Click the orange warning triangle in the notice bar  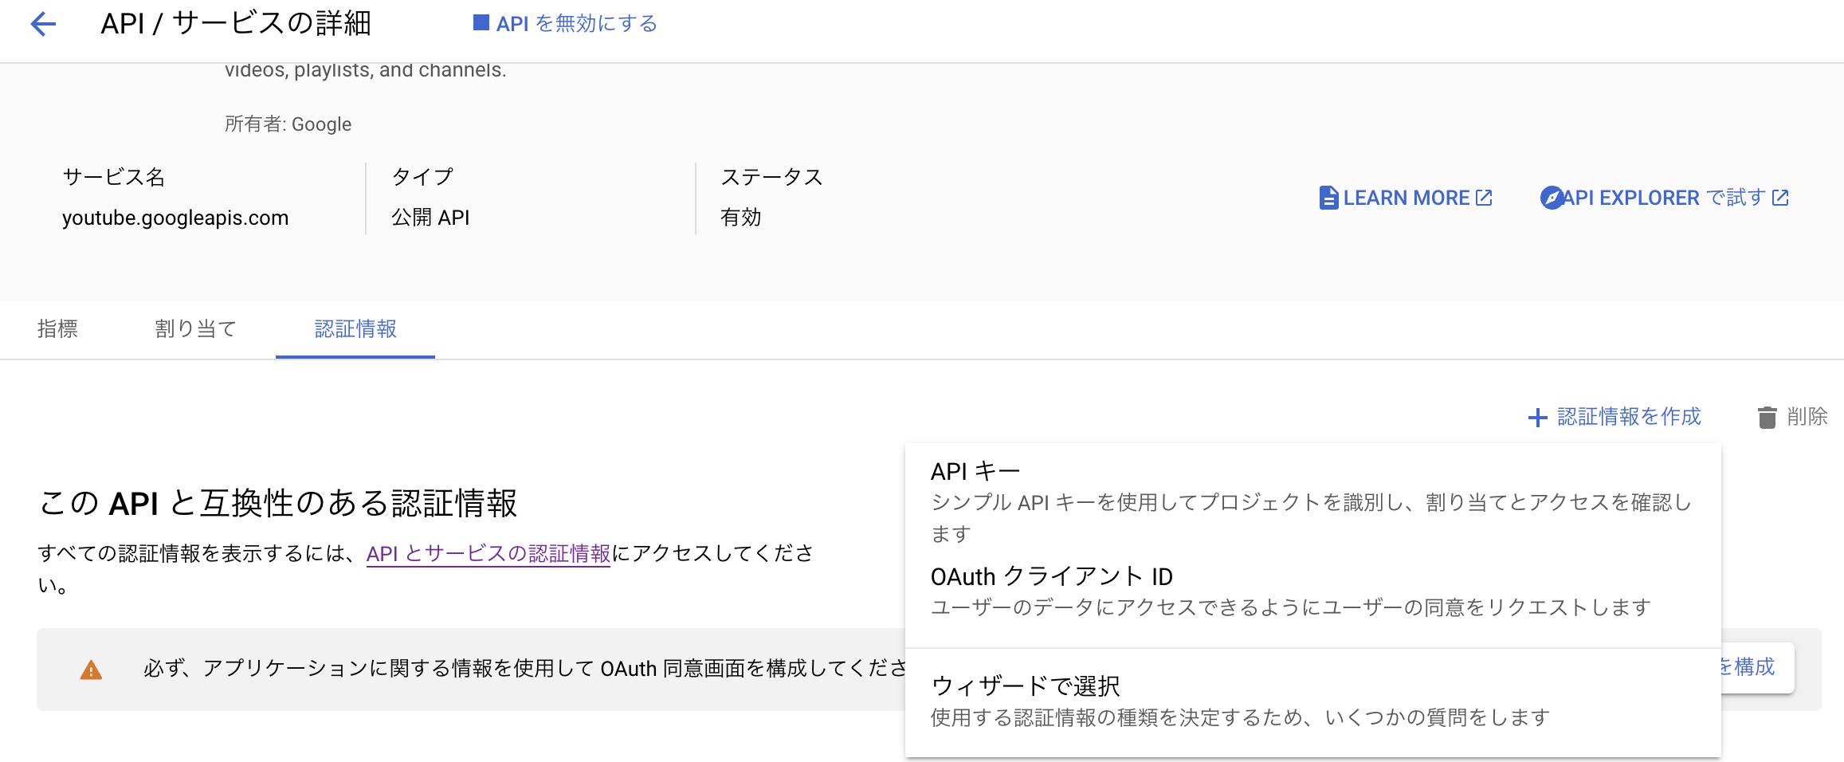click(92, 670)
